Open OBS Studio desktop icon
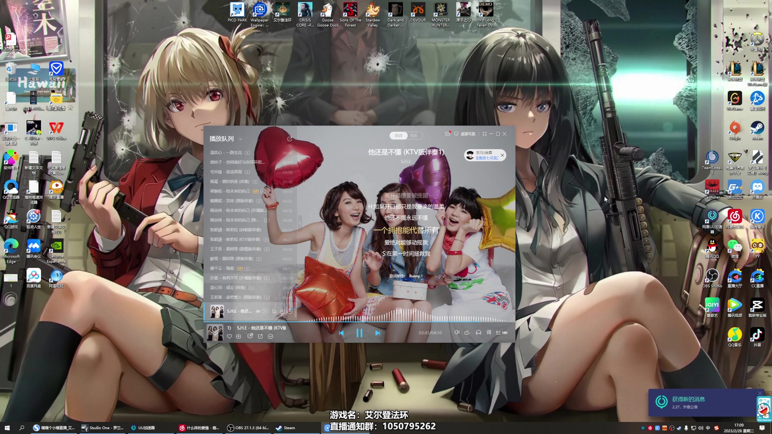This screenshot has width=772, height=434. (x=712, y=278)
